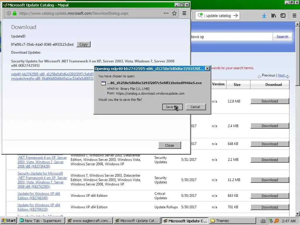Viewport: 300px width, 225px height.
Task: Sort by the Size column header
Action: 237,85
